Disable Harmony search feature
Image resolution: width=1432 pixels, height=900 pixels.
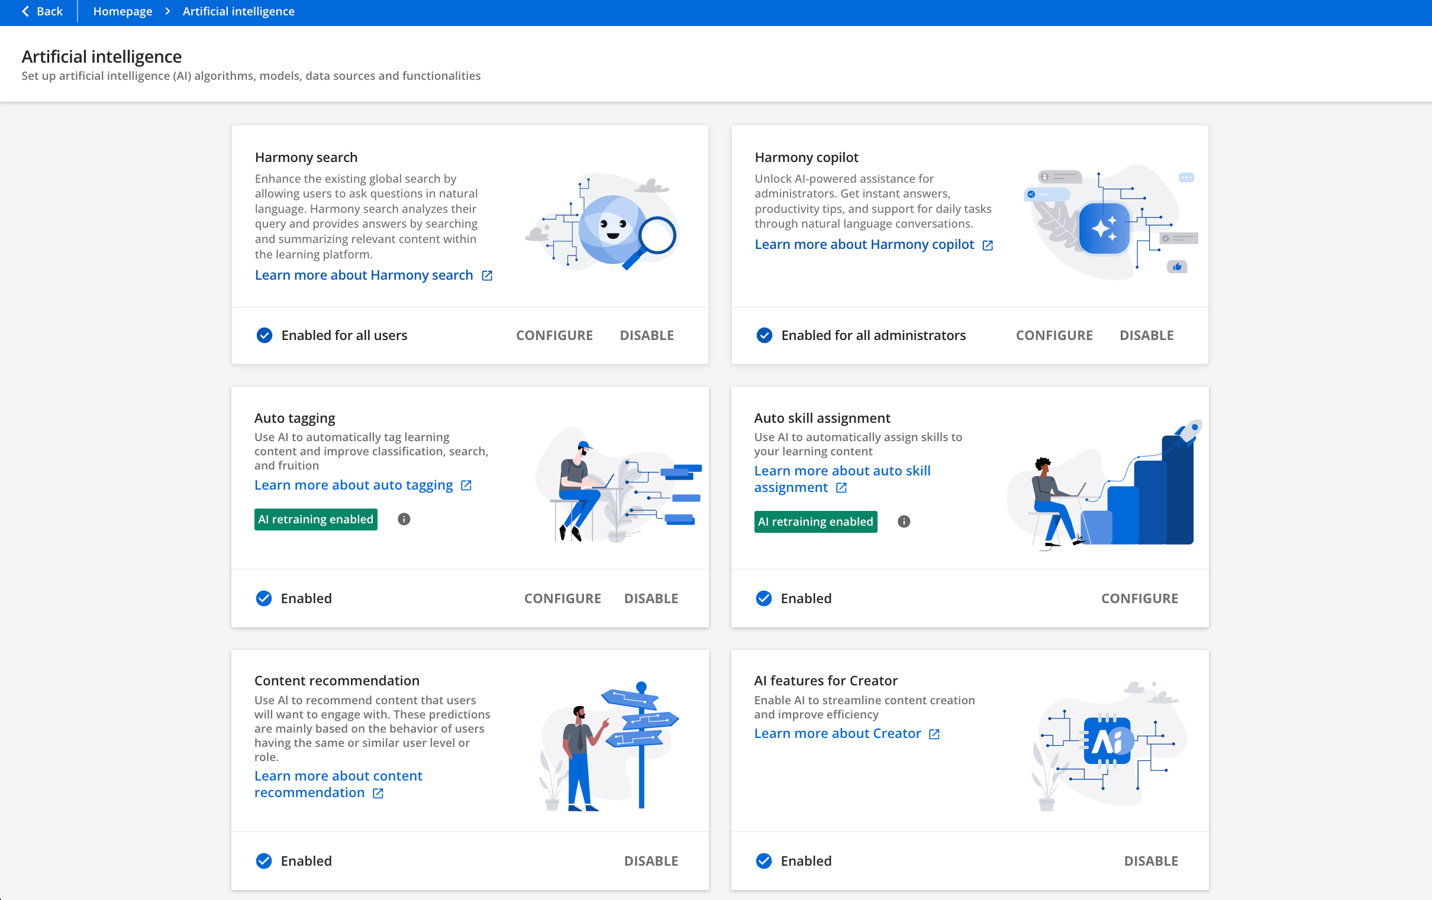pos(646,335)
